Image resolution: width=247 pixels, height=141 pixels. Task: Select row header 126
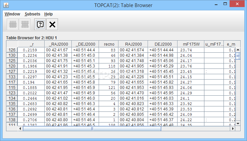[x=12, y=50]
